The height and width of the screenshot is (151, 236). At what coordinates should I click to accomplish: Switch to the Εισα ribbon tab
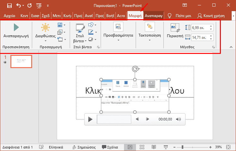tap(35, 16)
